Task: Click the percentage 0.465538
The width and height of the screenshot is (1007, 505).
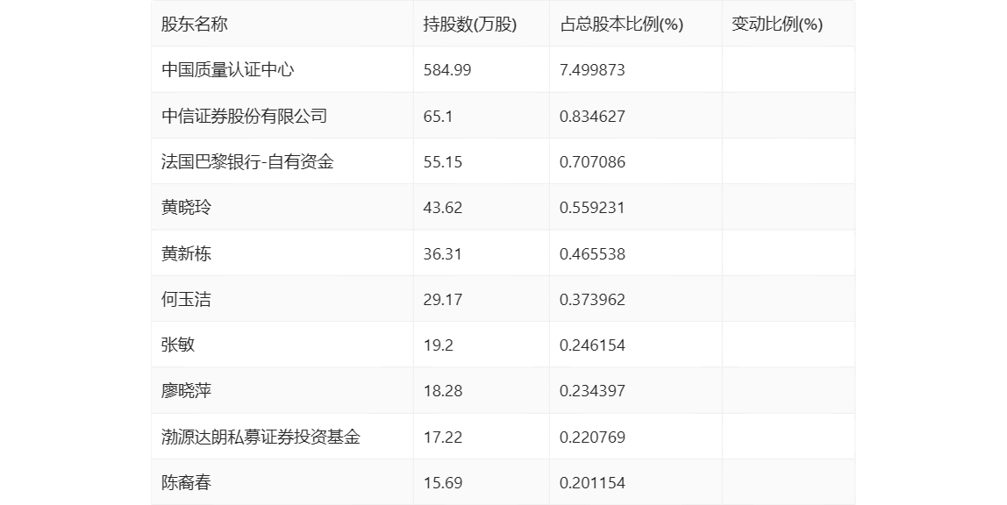Action: click(x=592, y=253)
